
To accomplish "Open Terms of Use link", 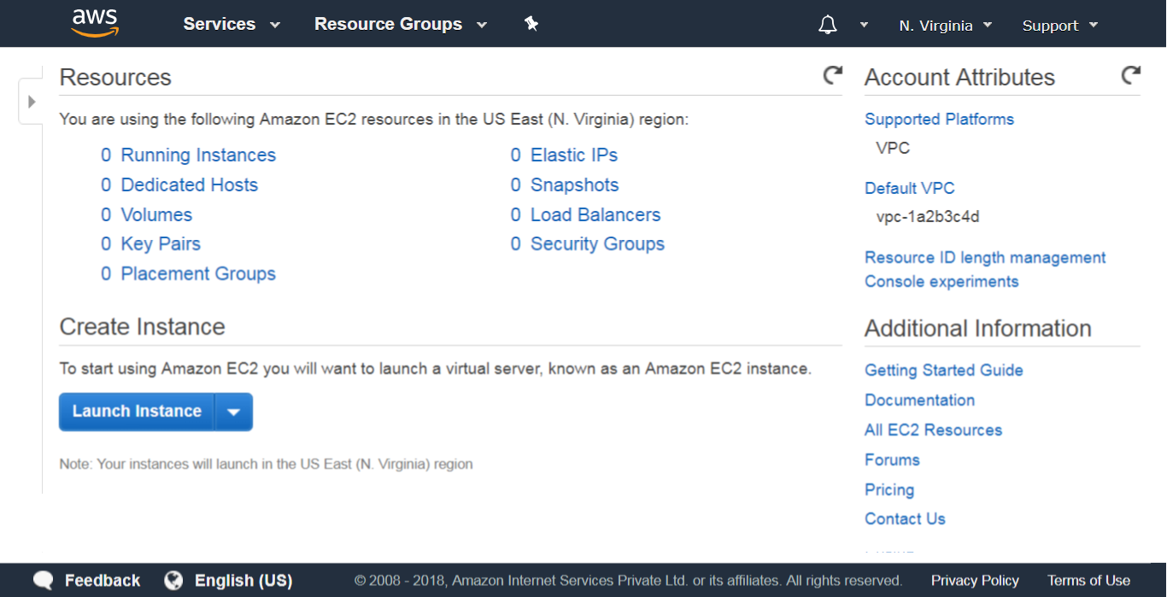I will click(1088, 581).
